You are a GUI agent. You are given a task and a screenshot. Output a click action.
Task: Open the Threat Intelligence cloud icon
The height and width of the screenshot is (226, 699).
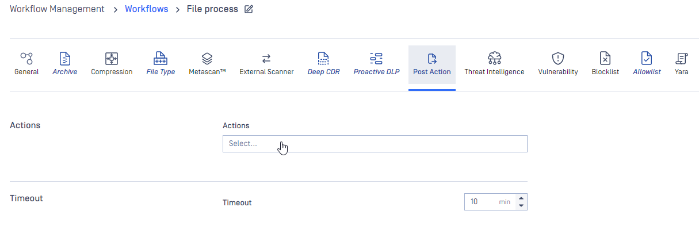pos(494,58)
